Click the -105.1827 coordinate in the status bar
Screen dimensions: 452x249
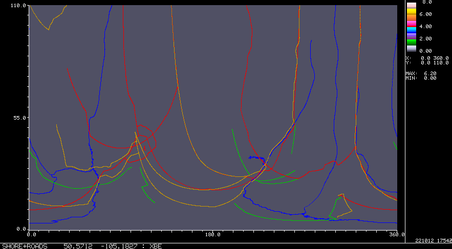[119, 246]
